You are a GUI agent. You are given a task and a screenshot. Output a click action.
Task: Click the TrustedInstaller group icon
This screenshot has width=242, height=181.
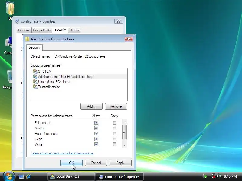(x=35, y=87)
